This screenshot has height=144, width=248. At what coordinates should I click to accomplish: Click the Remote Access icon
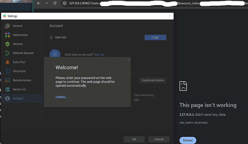(x=7, y=80)
